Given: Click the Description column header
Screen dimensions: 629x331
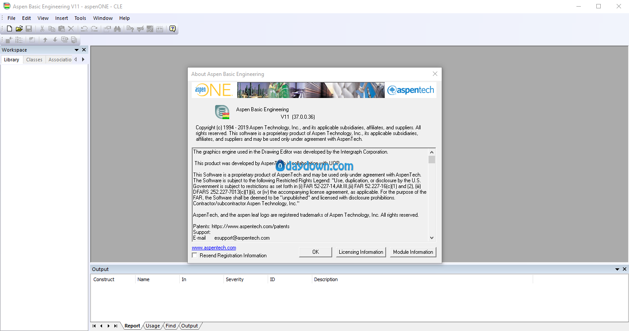Looking at the screenshot, I should 422,279.
